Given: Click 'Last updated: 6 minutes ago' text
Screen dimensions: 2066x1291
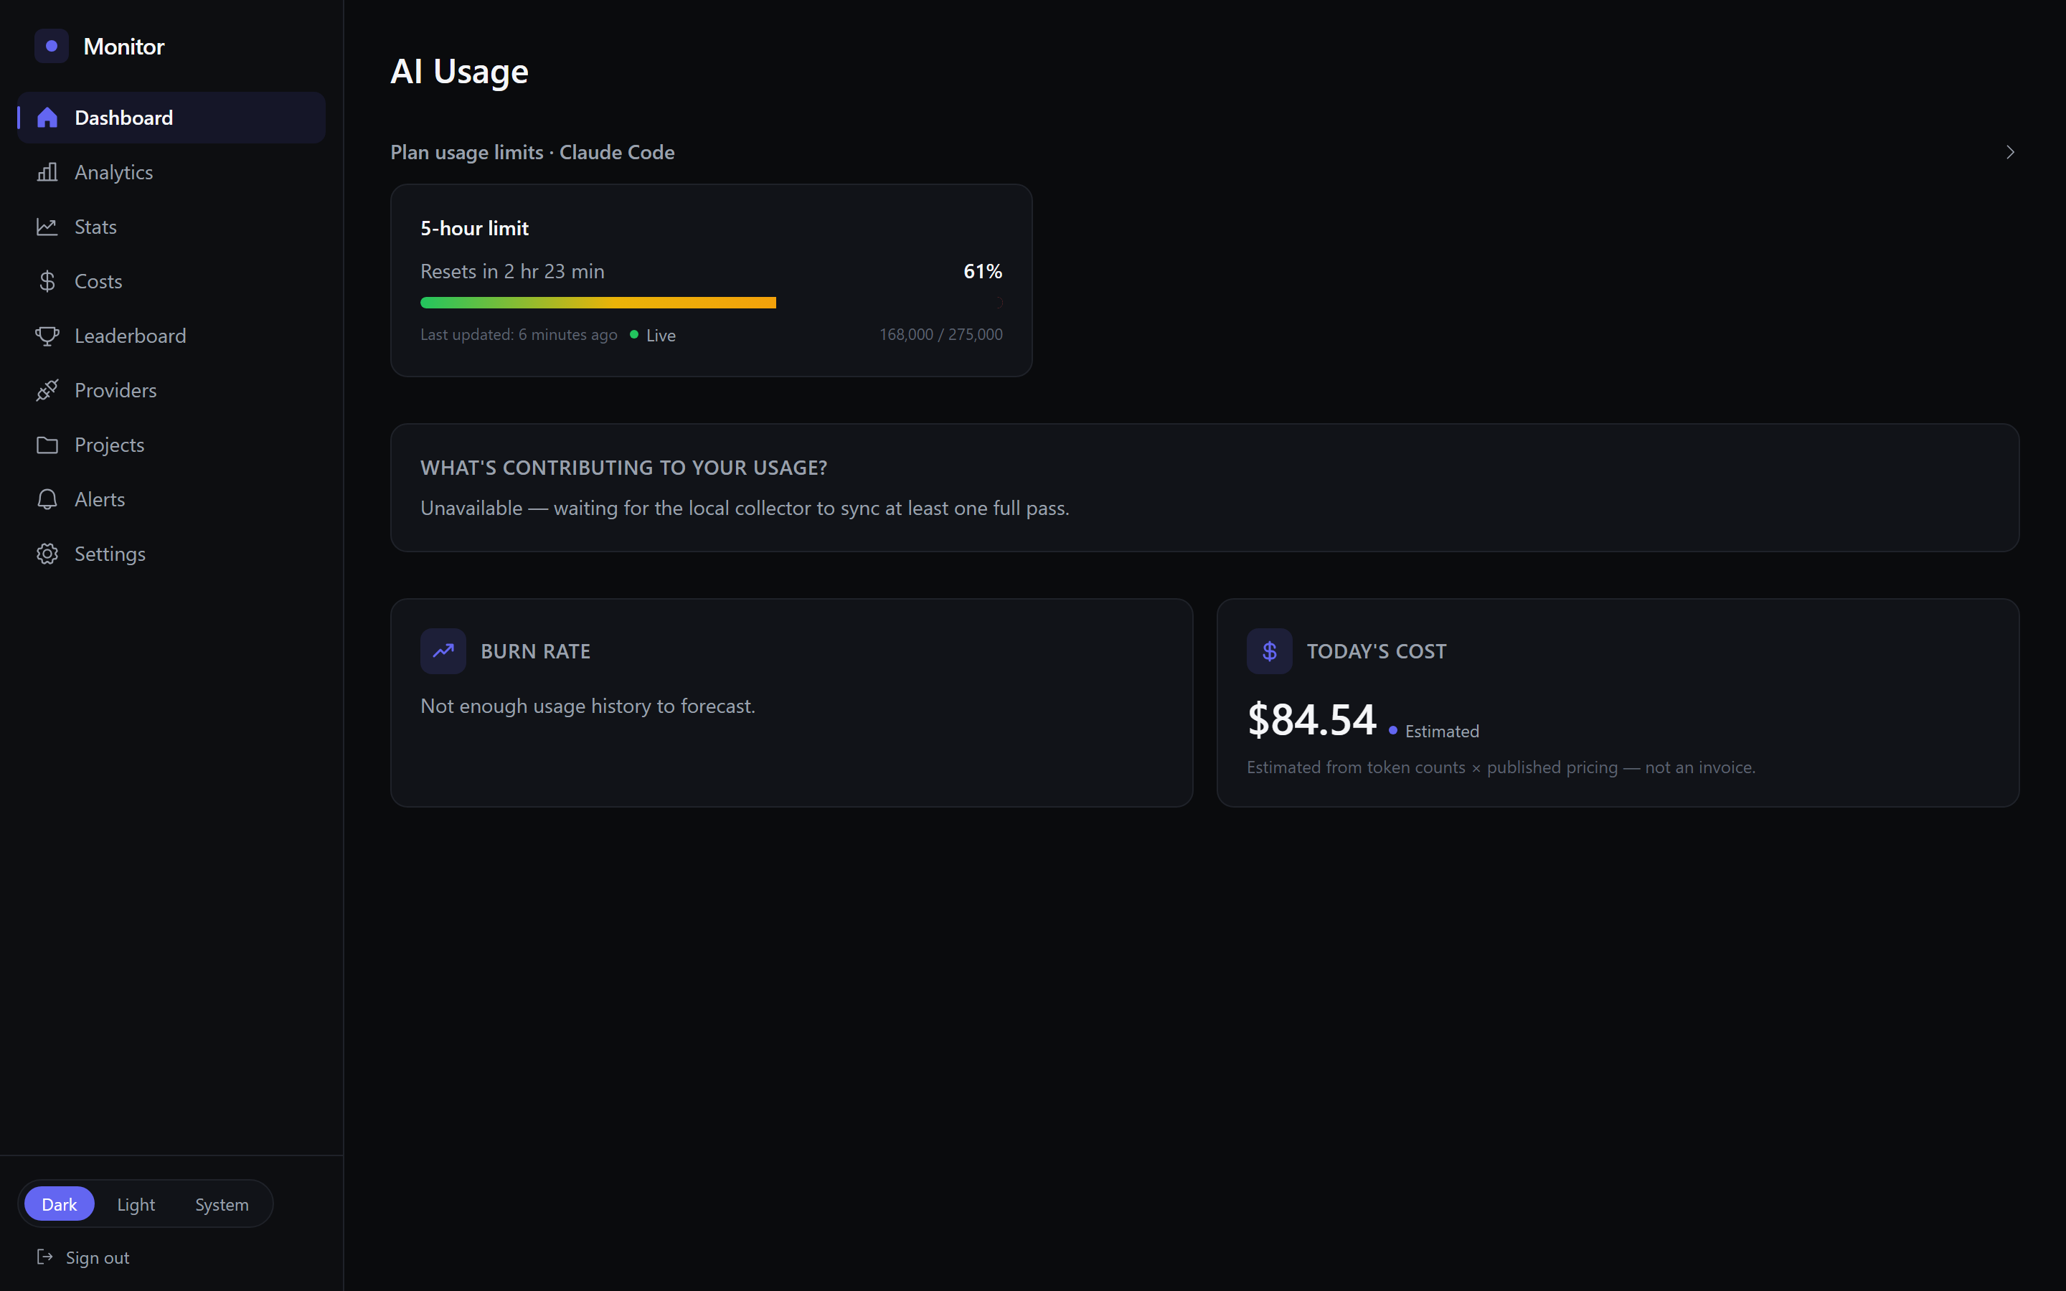Looking at the screenshot, I should pyautogui.click(x=518, y=335).
